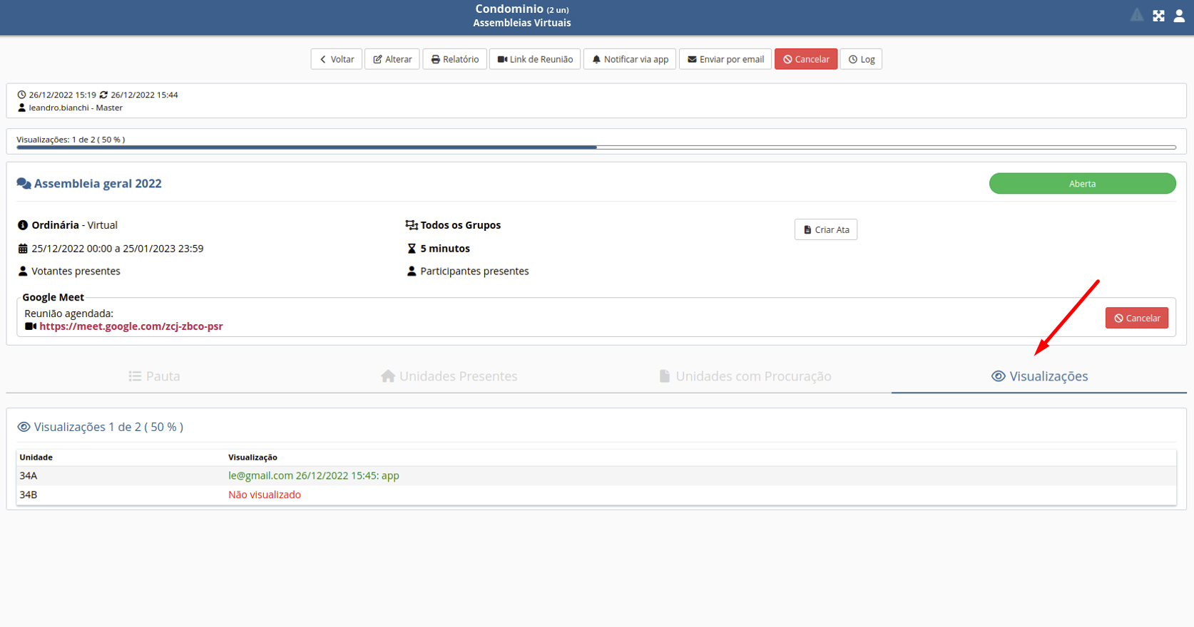The width and height of the screenshot is (1194, 627).
Task: Print the Relatório report
Action: click(x=455, y=59)
